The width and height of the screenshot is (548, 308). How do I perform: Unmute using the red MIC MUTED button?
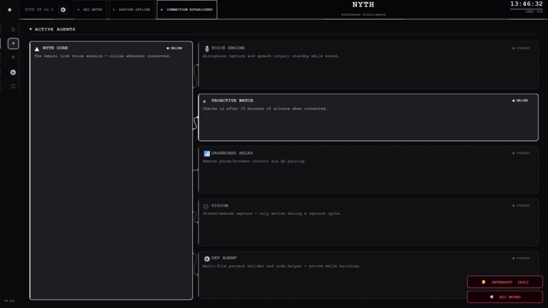coord(505,297)
